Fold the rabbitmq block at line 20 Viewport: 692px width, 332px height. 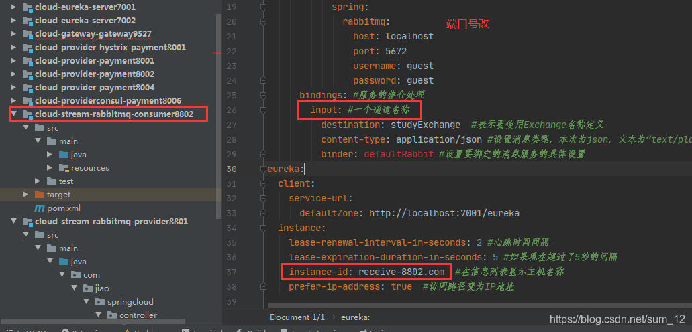[264, 21]
